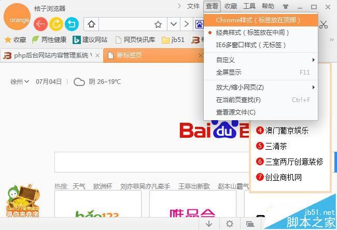Screen dimensions: 337x230
Task: Open the skin shirt icon in title bar
Action: [x=286, y=7]
